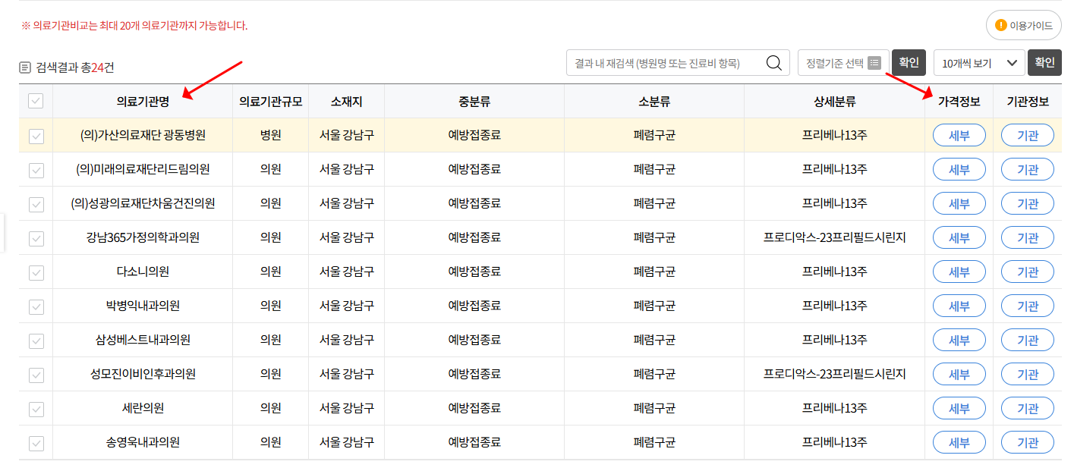Toggle the select-all checkbox in header
Image resolution: width=1074 pixels, height=471 pixels.
pos(36,100)
